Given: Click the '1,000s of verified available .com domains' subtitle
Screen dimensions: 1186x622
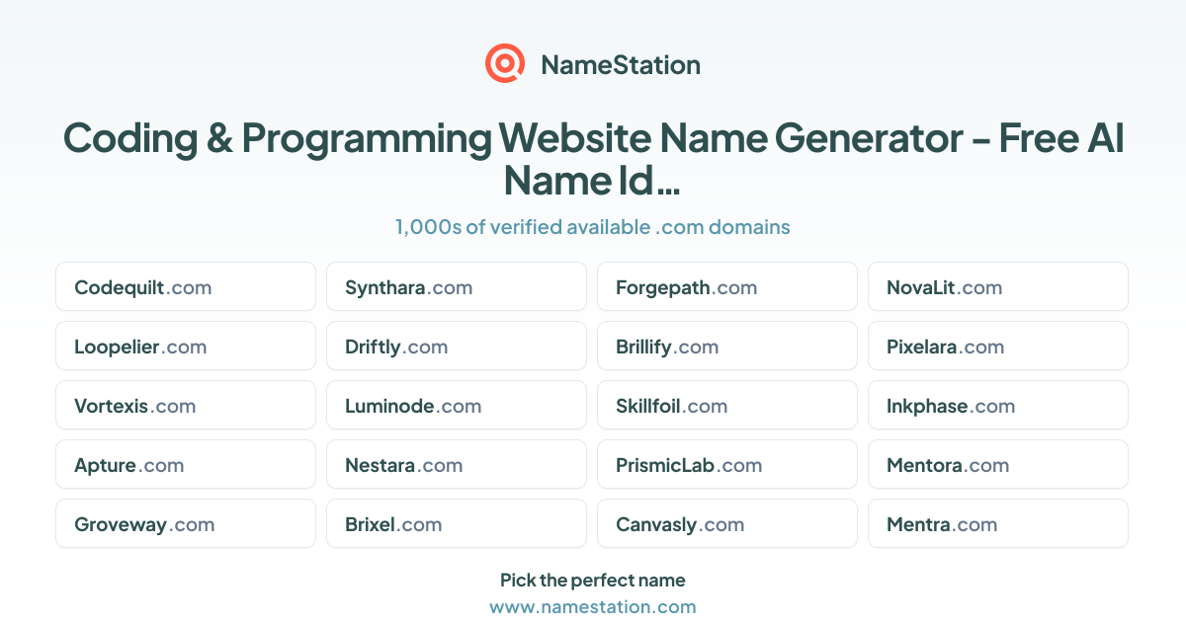Looking at the screenshot, I should [x=593, y=227].
